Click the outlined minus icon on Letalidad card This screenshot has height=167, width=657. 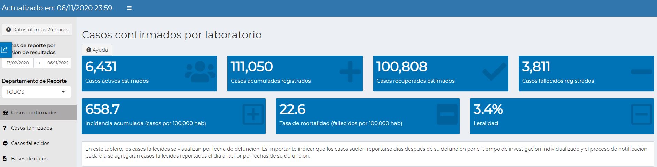click(x=641, y=114)
